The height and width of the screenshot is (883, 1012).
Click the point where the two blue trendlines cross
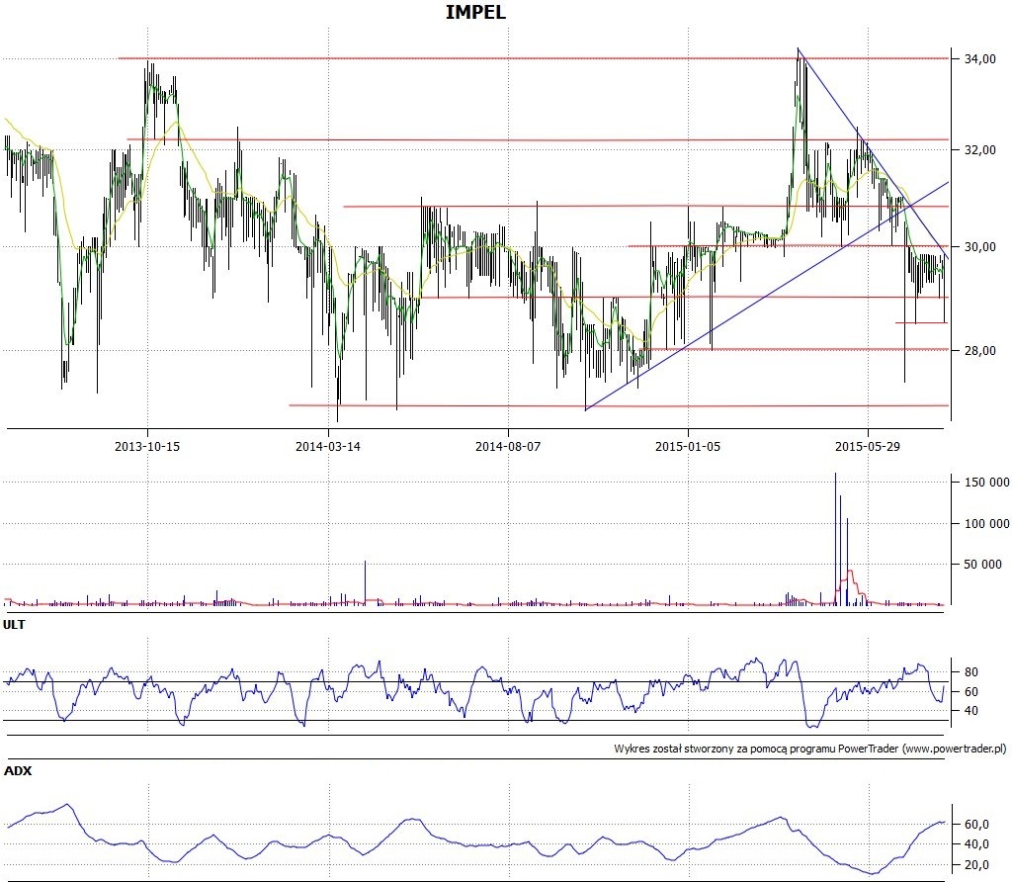tap(909, 206)
